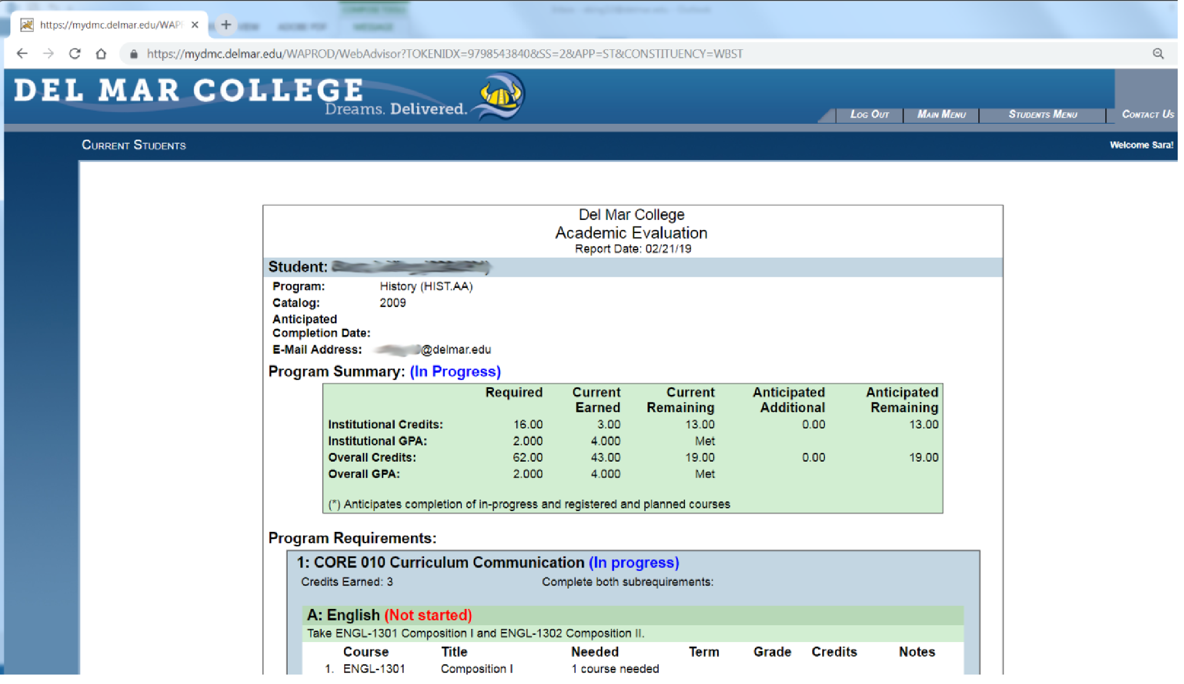The width and height of the screenshot is (1184, 684).
Task: Click Contact Us menu item
Action: click(1148, 114)
